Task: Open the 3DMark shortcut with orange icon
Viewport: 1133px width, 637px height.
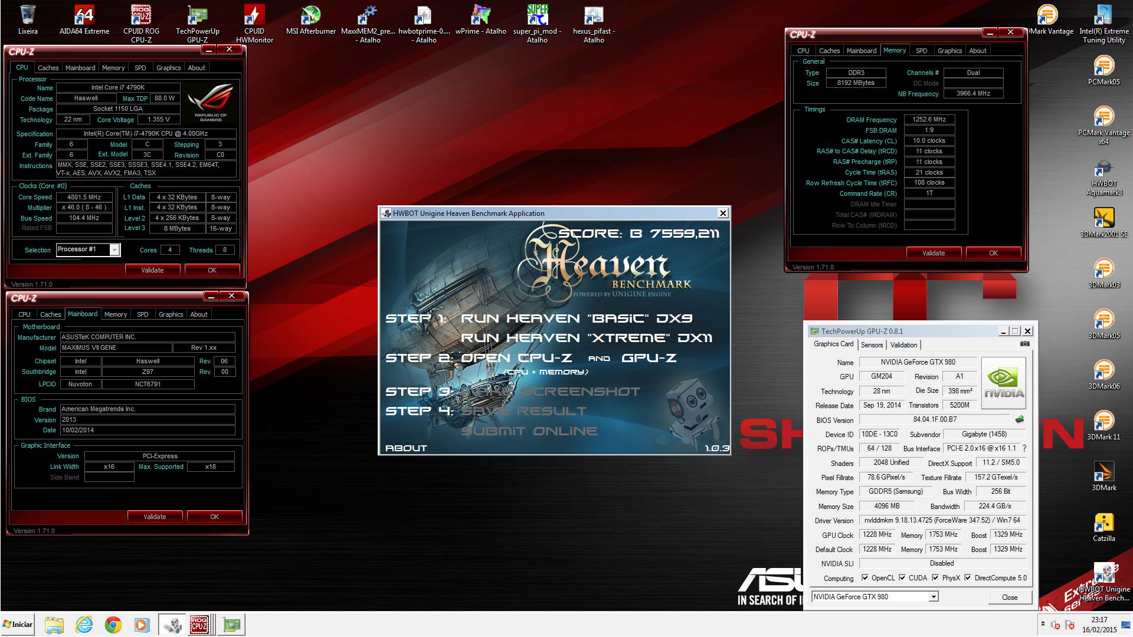Action: 1103,477
